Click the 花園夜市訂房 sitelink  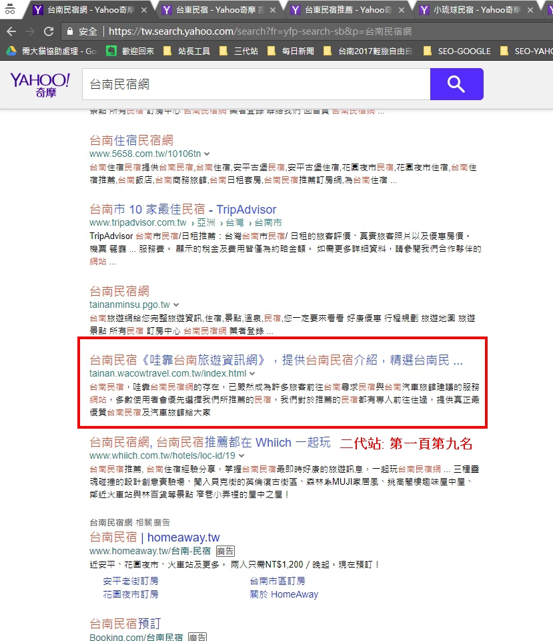(x=131, y=594)
